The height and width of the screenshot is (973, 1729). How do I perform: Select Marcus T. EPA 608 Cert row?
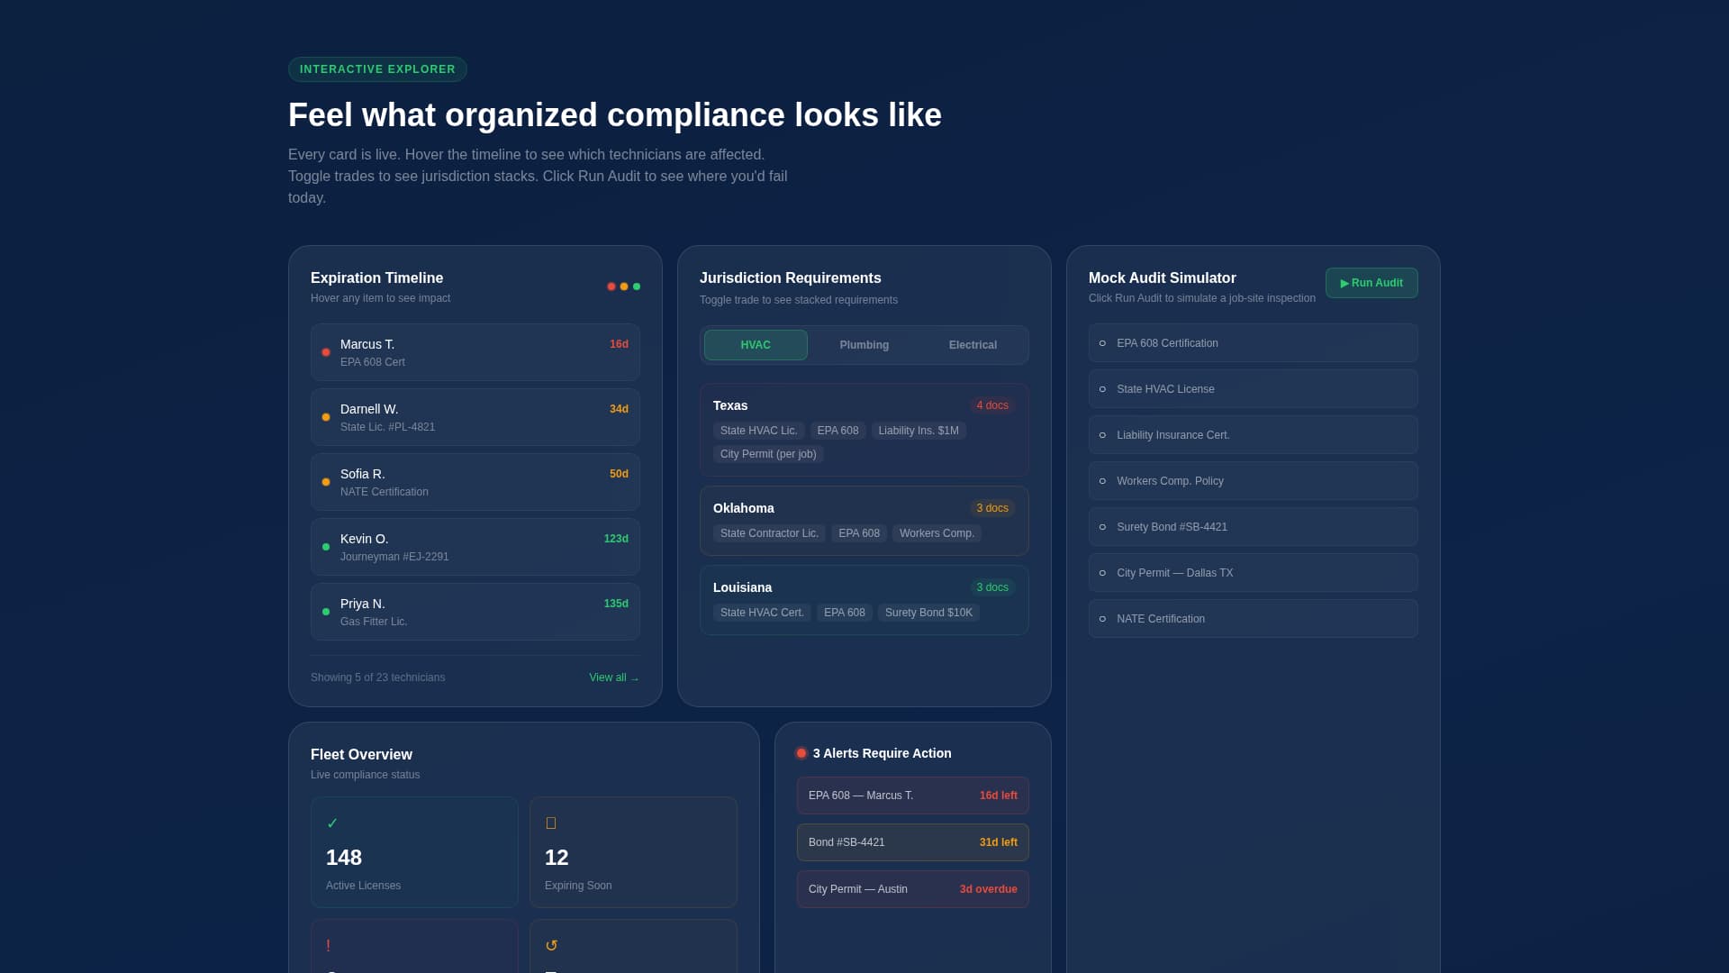point(475,352)
